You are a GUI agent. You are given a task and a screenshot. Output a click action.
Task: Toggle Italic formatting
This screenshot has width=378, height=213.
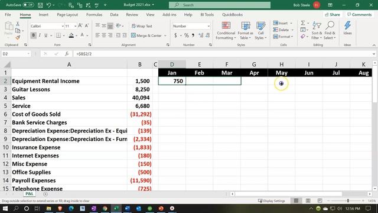point(40,35)
